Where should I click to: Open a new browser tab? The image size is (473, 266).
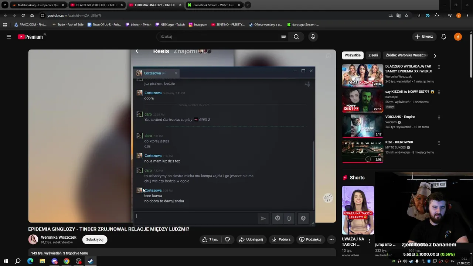248,5
